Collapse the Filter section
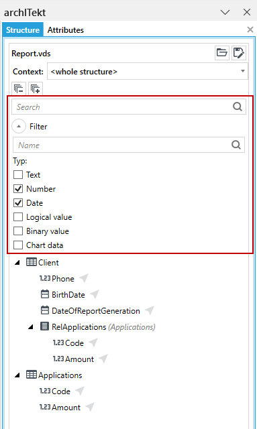Image resolution: width=257 pixels, height=429 pixels. coord(19,127)
